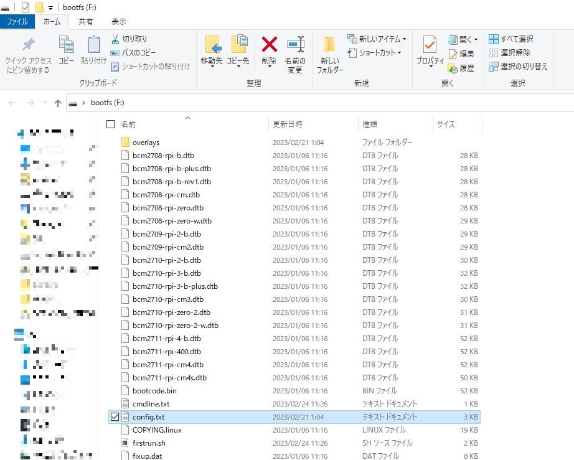Create a new folder (新しいフォルダー)
Image resolution: width=574 pixels, height=460 pixels.
click(x=329, y=54)
